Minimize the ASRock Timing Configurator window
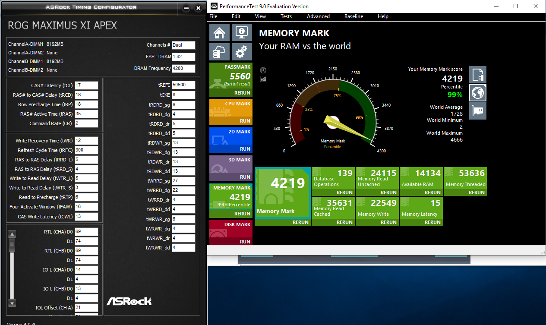Viewport: 546px width, 325px height. [186, 8]
